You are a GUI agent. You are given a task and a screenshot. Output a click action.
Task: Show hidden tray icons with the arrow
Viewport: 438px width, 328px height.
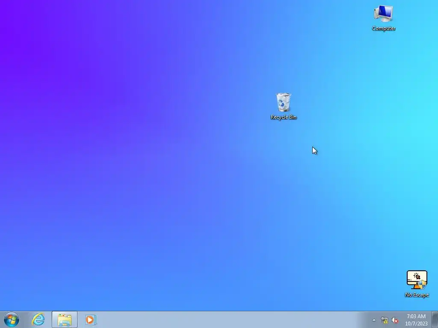pyautogui.click(x=374, y=320)
